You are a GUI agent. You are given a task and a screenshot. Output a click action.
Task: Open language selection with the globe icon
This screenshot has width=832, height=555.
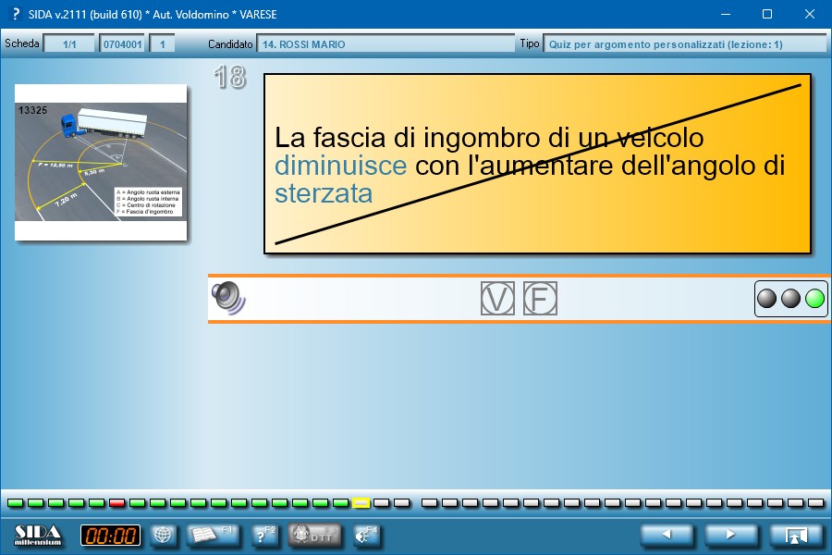tap(163, 535)
